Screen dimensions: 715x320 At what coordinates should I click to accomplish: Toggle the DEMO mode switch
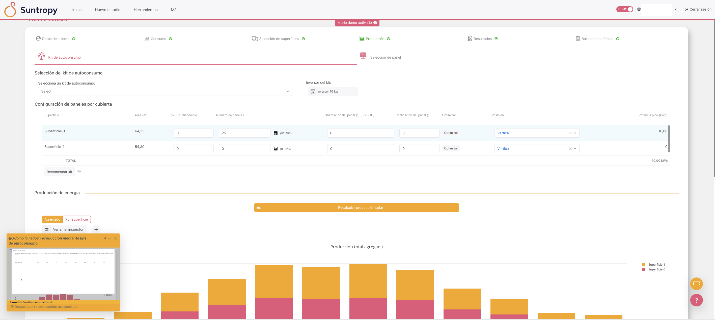tap(624, 9)
